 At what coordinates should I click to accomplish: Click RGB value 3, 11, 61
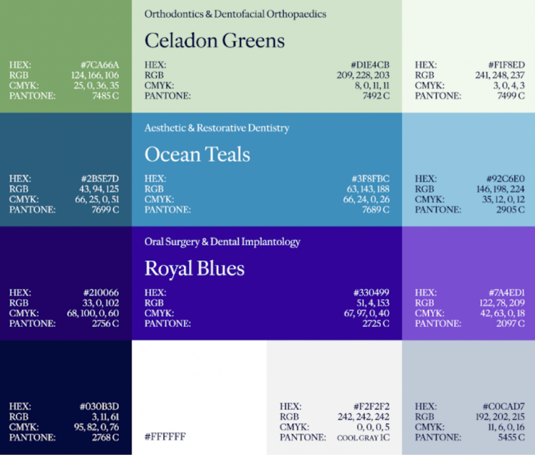pos(105,417)
